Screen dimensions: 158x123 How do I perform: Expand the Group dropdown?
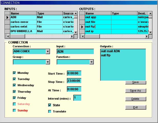tap(48, 62)
